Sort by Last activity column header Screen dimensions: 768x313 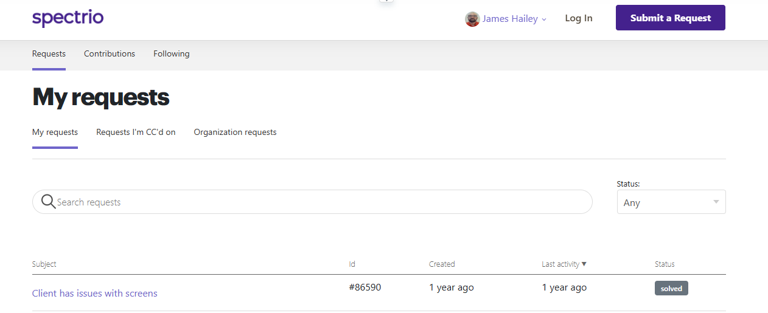point(560,264)
